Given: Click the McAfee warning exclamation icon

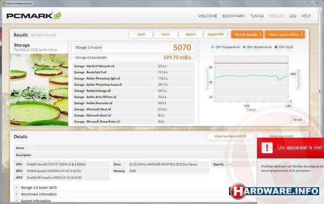Looking at the screenshot, I should pos(267,147).
